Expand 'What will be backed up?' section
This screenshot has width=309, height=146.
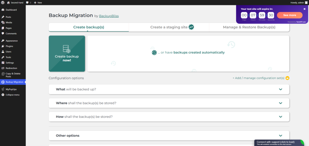coord(169,89)
